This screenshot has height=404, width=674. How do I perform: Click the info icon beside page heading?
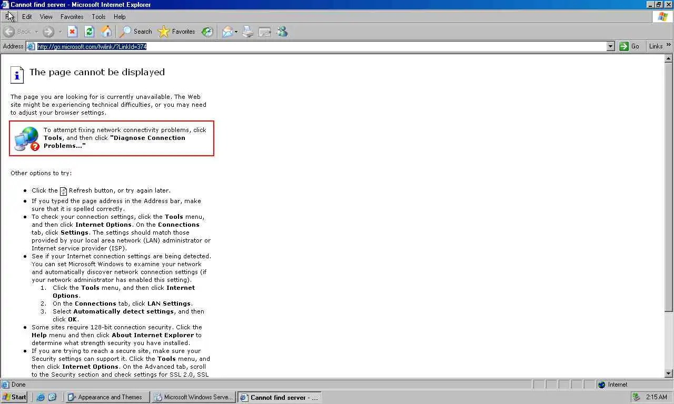[17, 75]
